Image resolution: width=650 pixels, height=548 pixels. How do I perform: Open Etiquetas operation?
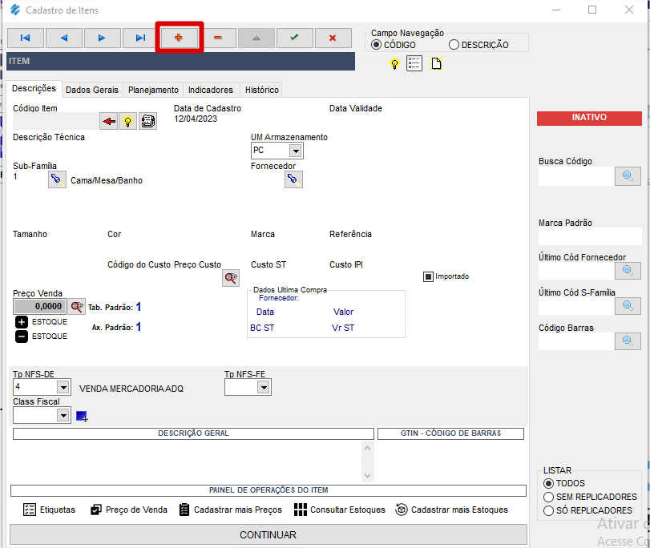coord(50,510)
